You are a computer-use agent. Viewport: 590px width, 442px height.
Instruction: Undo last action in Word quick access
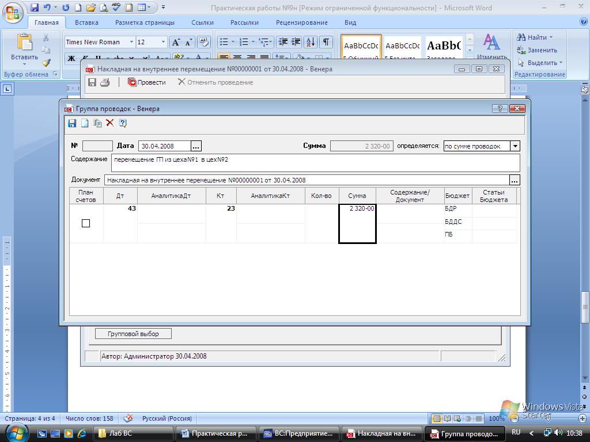point(47,7)
